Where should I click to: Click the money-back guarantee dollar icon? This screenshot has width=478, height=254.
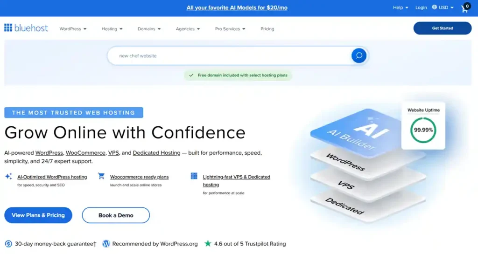[8, 244]
